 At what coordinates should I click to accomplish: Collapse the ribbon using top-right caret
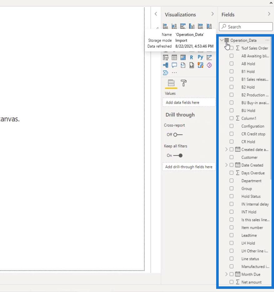click(271, 3)
